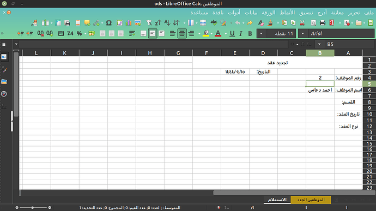376x211 pixels.
Task: Open Paste options dropdown arrow
Action: [278, 23]
